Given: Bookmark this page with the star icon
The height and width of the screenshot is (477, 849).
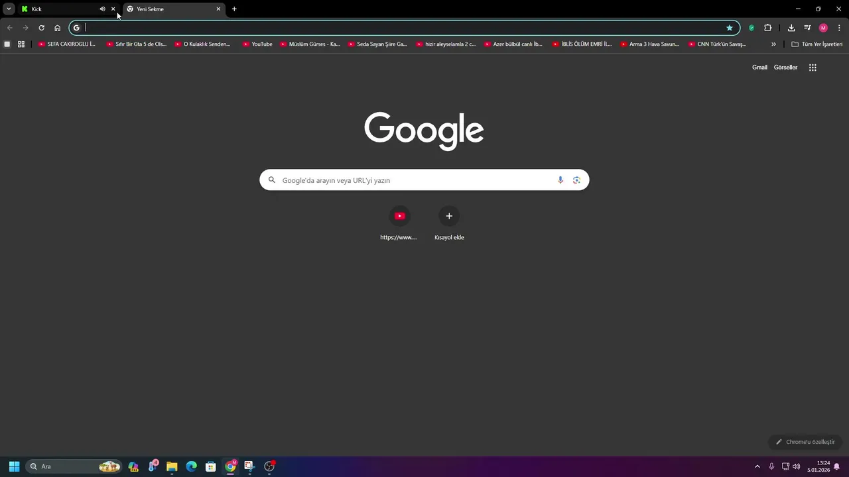Looking at the screenshot, I should (730, 28).
